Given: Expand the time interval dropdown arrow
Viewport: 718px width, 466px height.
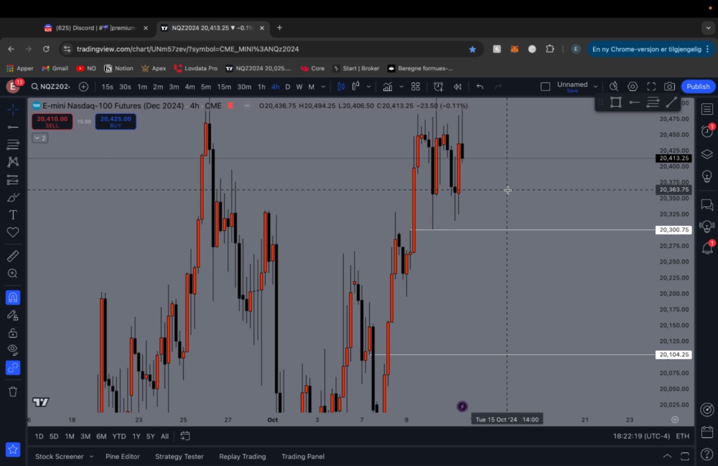Looking at the screenshot, I should [x=323, y=87].
